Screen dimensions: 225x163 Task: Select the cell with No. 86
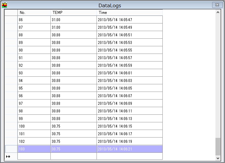coord(34,20)
